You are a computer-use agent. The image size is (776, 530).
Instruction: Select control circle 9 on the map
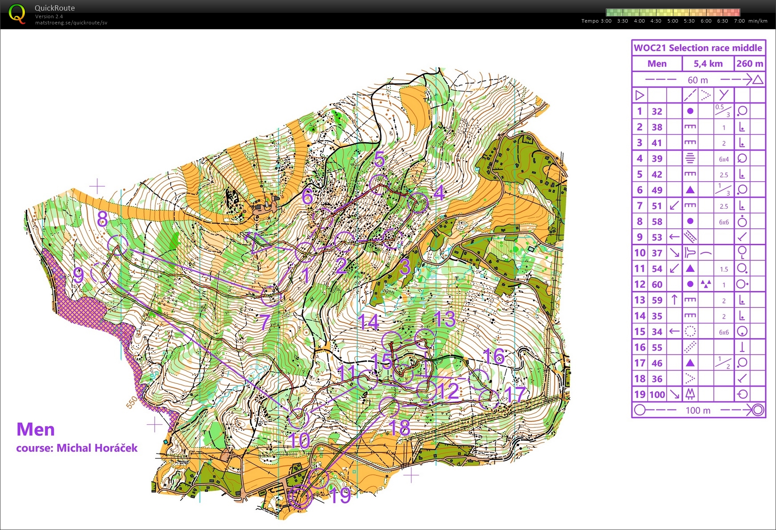point(101,272)
